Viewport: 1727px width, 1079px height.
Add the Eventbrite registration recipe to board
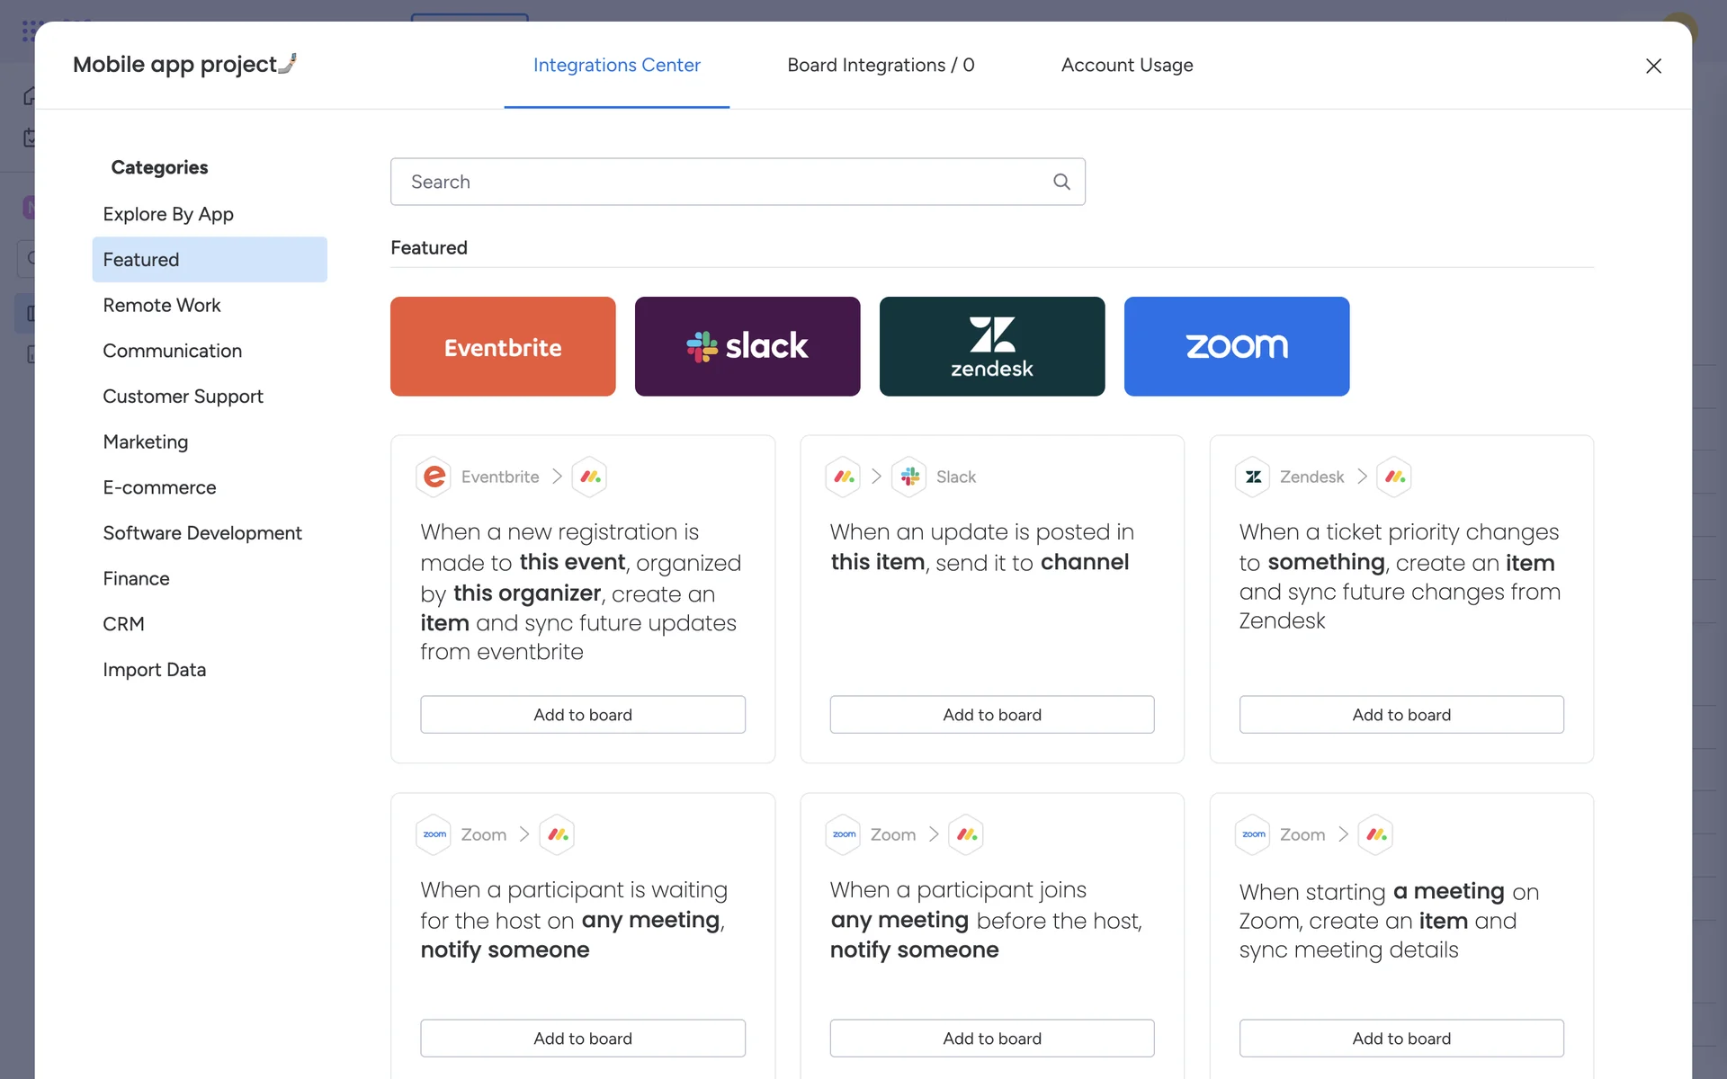(x=583, y=715)
